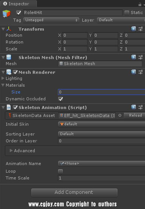Viewport: 145px width, 209px height.
Task: Open the Layer dropdown showing Default
Action: point(121,20)
